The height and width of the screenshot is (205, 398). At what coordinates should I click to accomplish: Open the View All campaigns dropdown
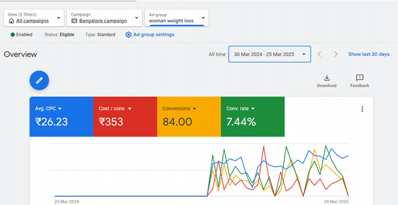pos(34,18)
